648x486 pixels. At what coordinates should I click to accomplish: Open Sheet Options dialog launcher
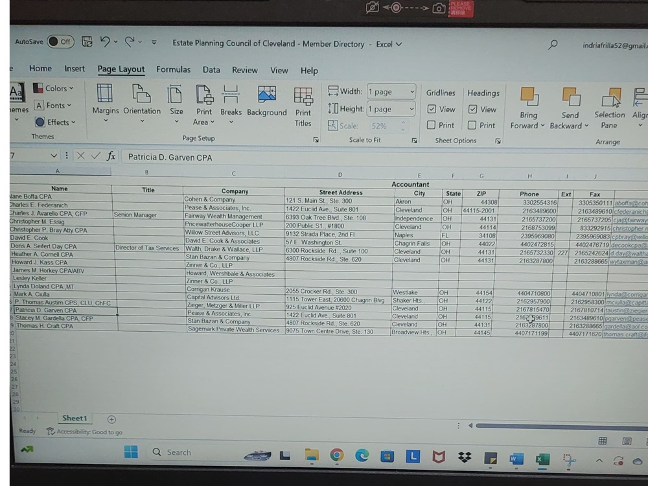[498, 141]
